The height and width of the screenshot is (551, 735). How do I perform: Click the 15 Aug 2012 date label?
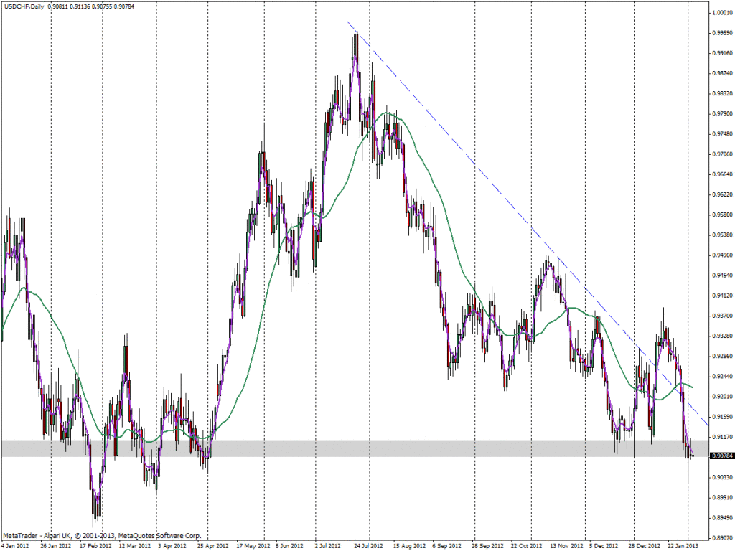pos(408,545)
